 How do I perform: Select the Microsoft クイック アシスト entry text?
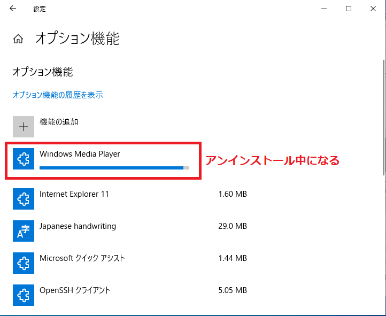[x=82, y=258]
